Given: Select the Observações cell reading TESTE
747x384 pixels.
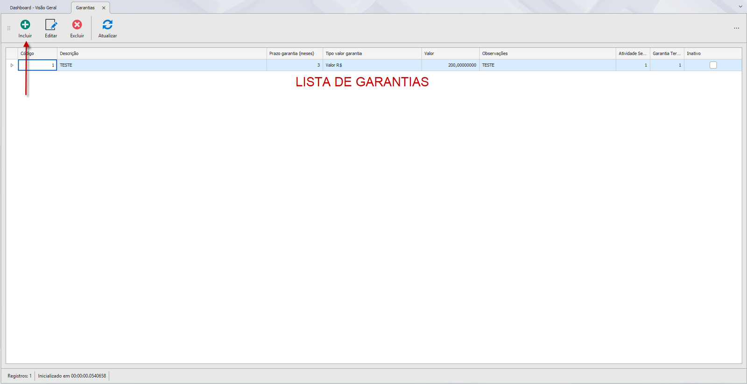Looking at the screenshot, I should (x=548, y=65).
